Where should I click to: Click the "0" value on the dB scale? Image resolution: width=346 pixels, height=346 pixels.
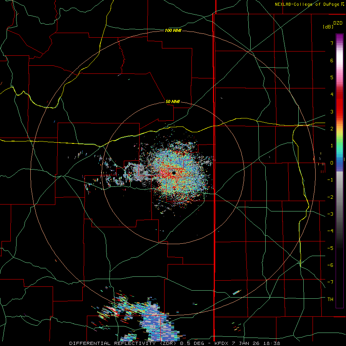click(x=332, y=163)
